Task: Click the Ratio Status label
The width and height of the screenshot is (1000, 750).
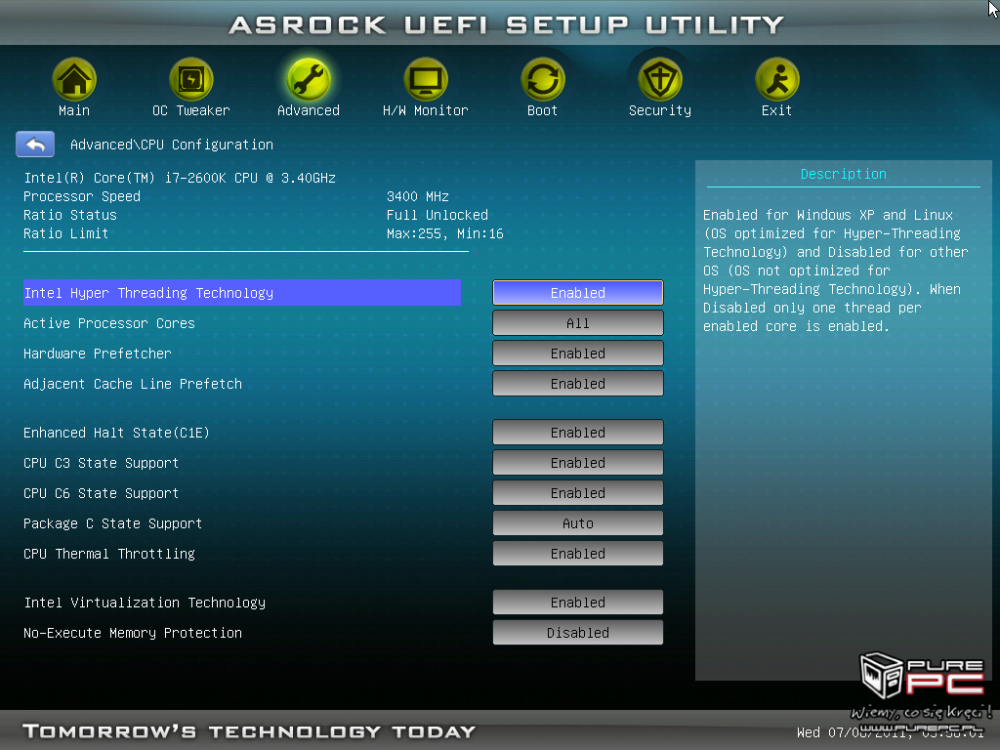Action: click(70, 215)
